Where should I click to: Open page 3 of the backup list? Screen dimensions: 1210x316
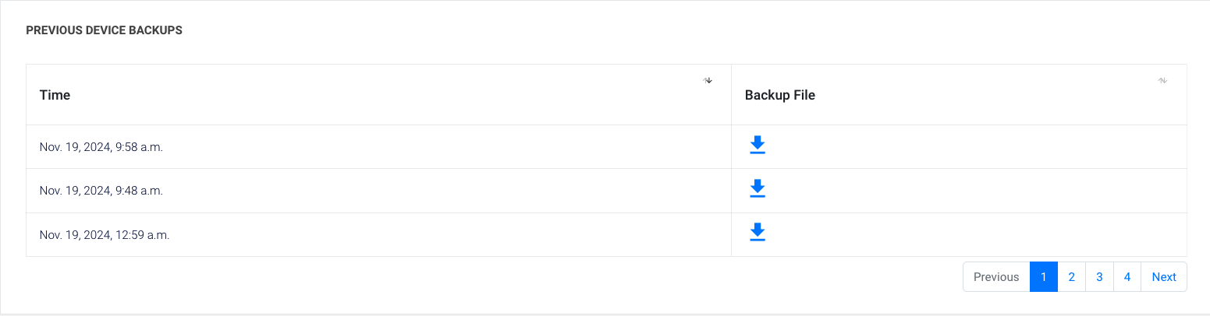1098,277
